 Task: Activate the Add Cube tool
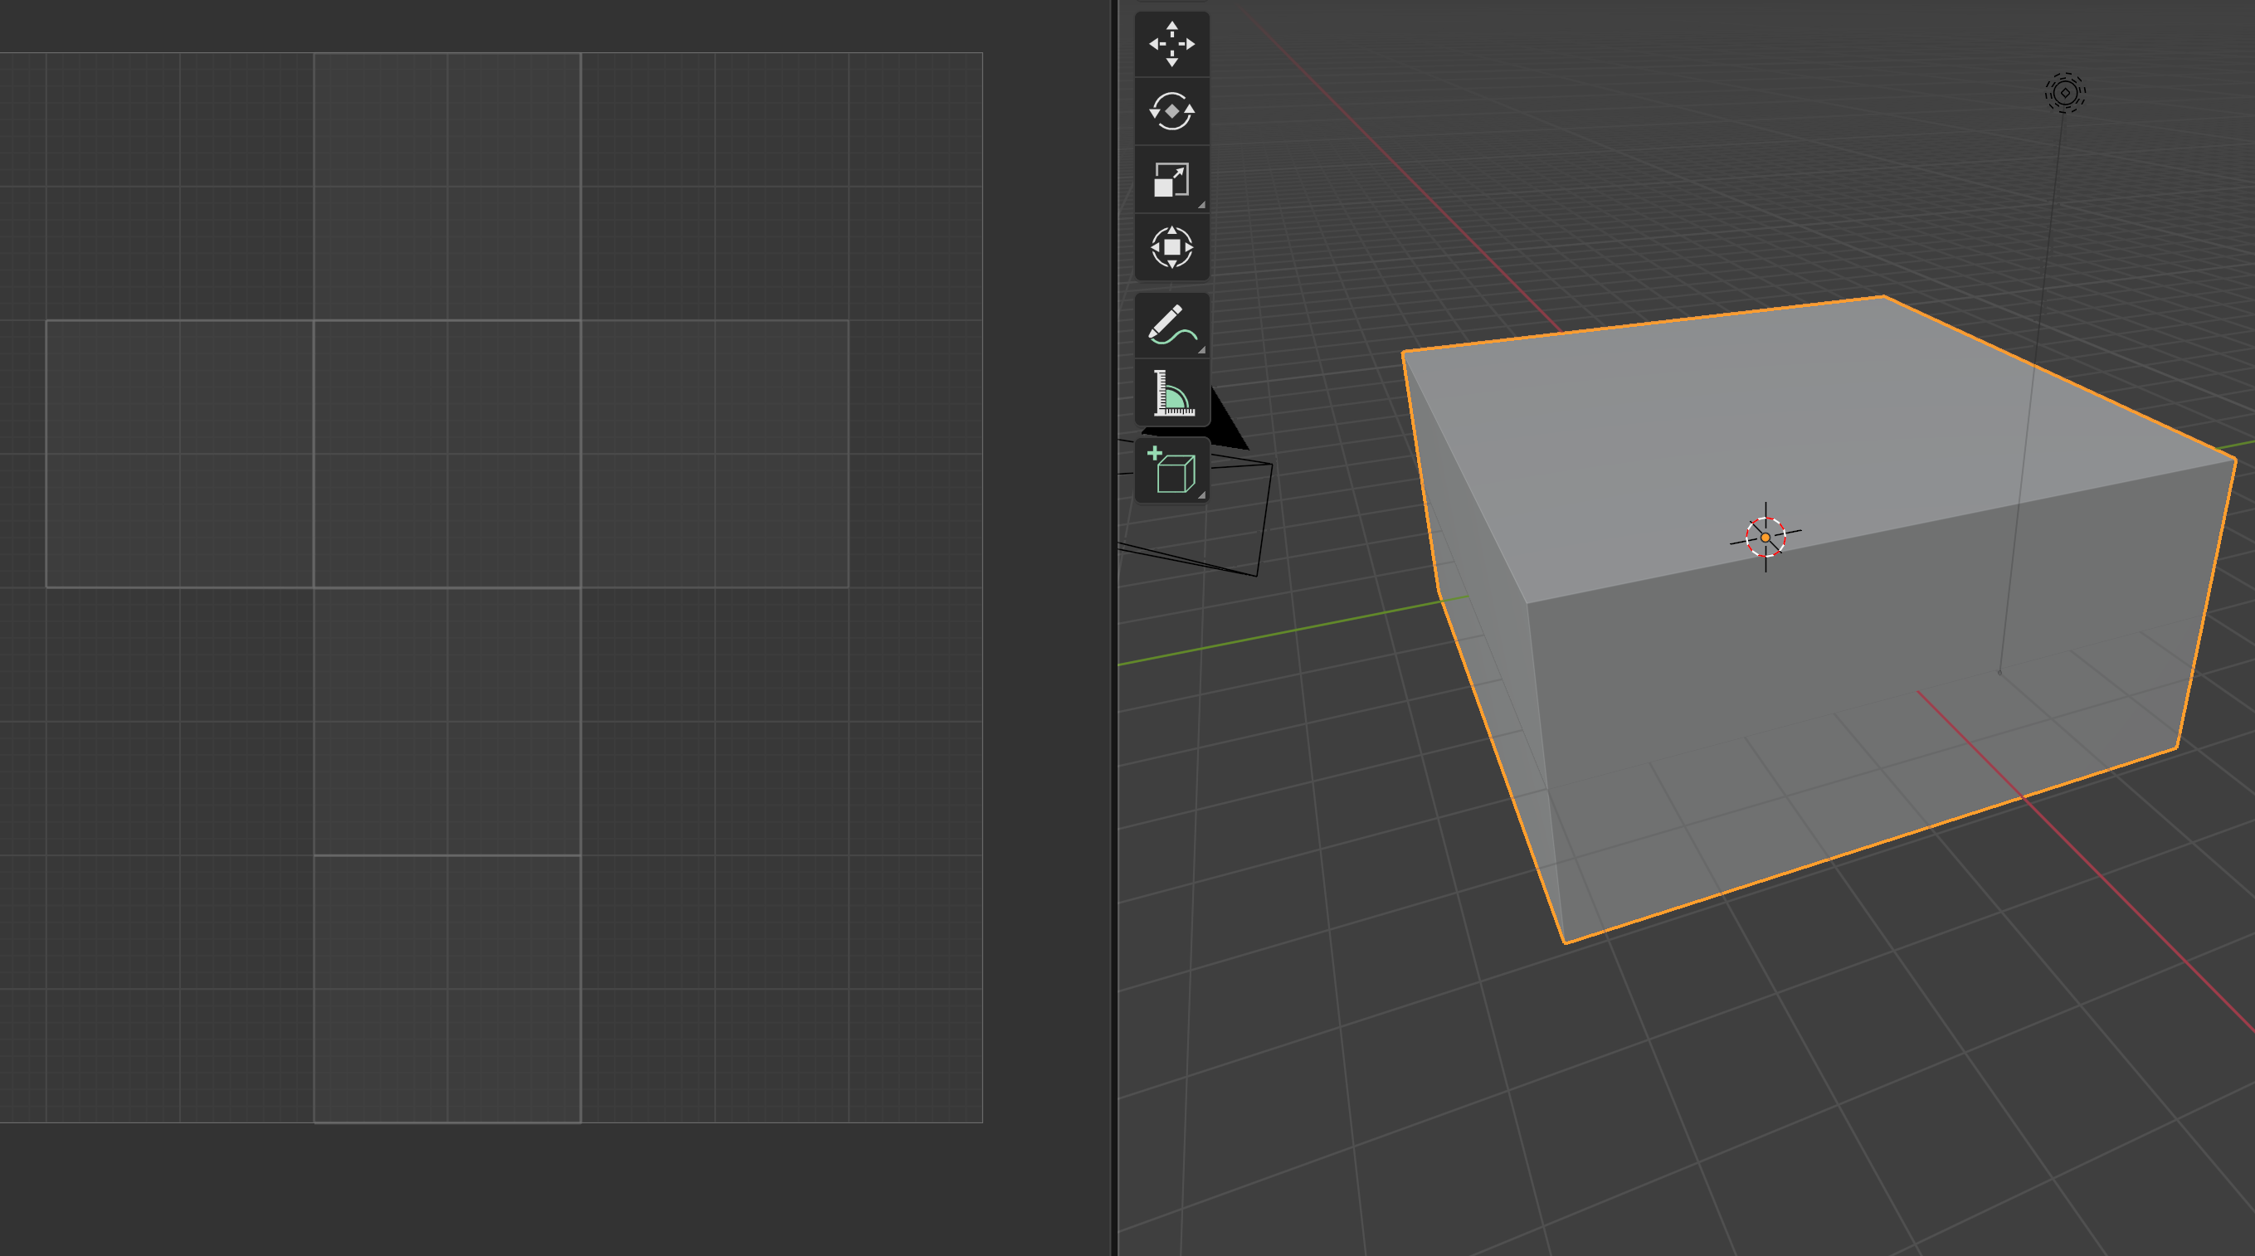click(x=1171, y=470)
